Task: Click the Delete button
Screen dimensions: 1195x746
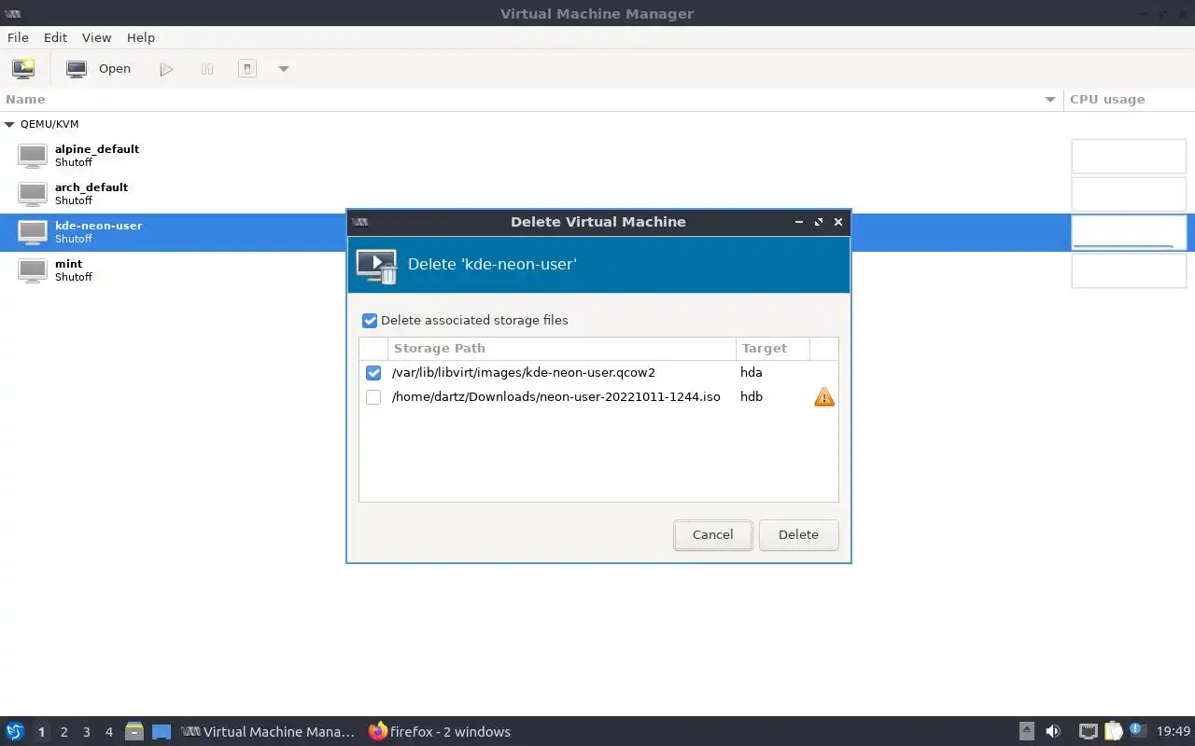Action: 798,534
